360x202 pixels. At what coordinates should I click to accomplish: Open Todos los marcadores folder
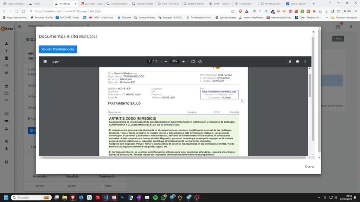click(345, 18)
